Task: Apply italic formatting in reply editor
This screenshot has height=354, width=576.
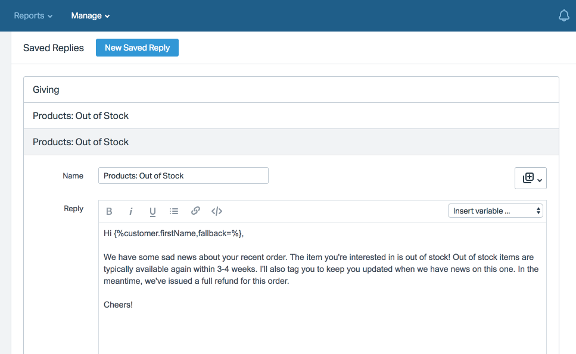Action: tap(131, 211)
